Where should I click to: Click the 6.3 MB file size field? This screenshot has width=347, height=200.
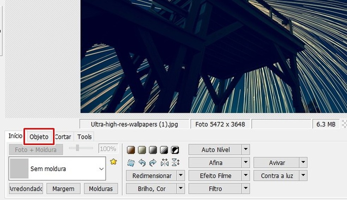click(x=326, y=124)
